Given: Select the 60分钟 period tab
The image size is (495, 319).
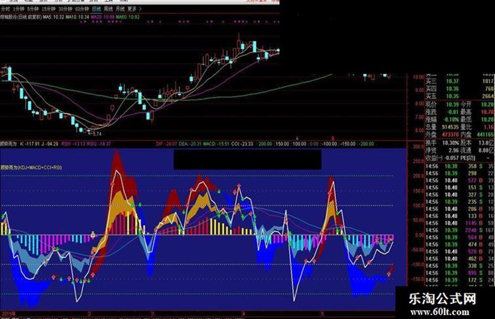Looking at the screenshot, I should [x=82, y=9].
